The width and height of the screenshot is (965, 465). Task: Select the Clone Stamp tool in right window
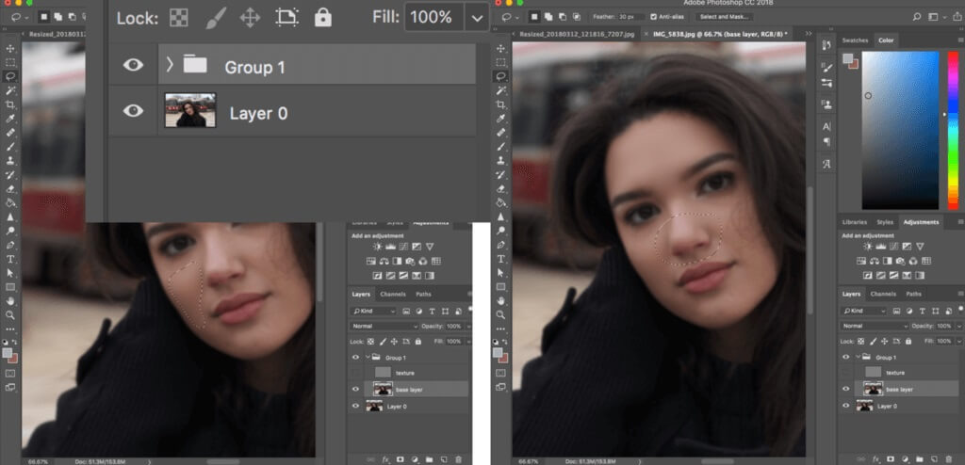tap(501, 161)
